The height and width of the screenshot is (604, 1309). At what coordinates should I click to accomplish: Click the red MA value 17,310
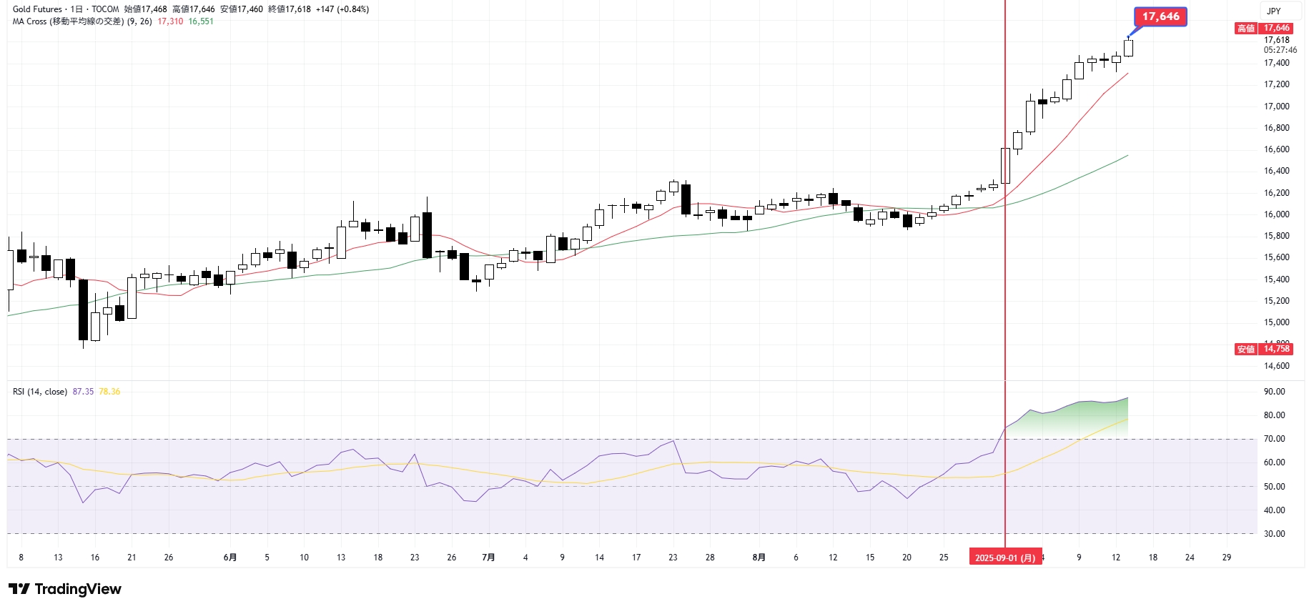click(x=170, y=21)
